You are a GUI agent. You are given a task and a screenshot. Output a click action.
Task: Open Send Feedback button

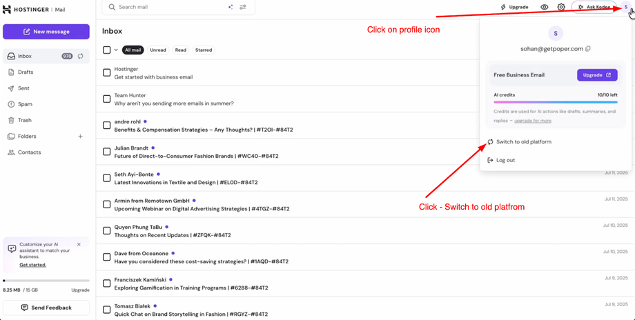[46, 308]
